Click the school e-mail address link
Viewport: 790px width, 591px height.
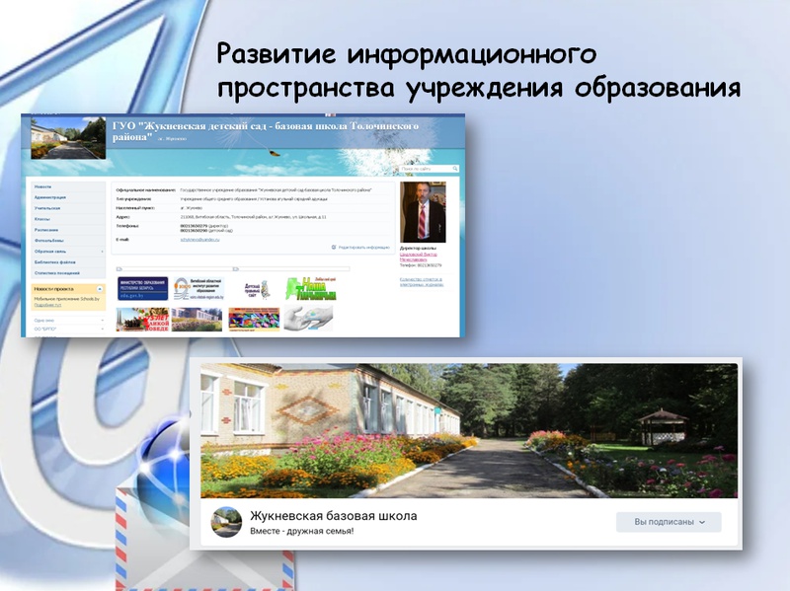tap(200, 240)
